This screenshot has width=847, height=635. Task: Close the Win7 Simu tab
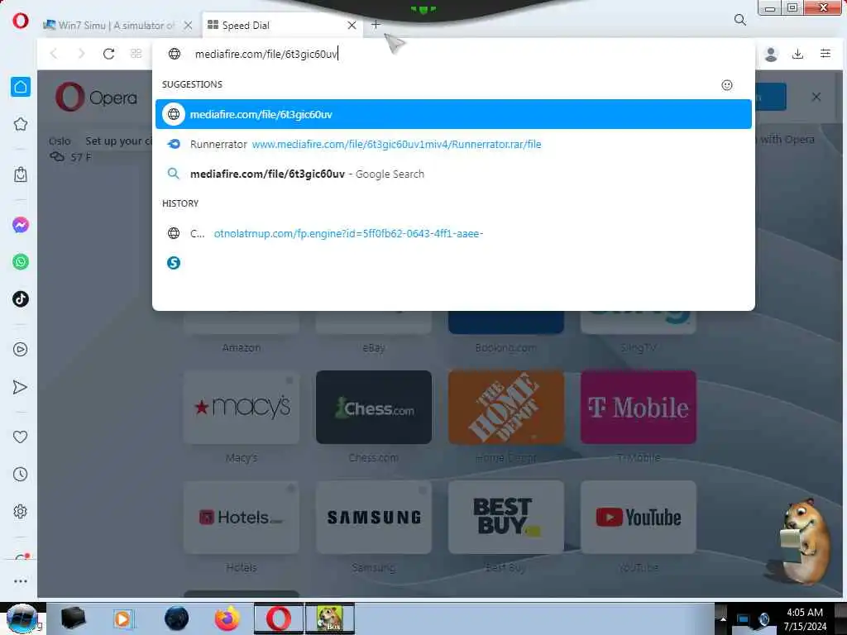tap(188, 26)
